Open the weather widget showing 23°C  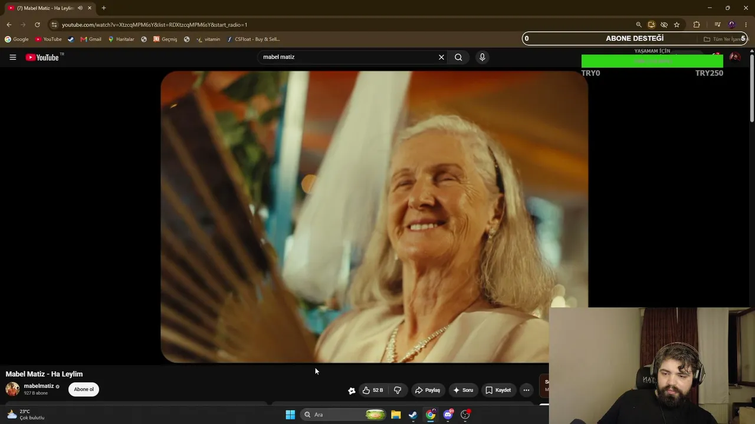(25, 415)
